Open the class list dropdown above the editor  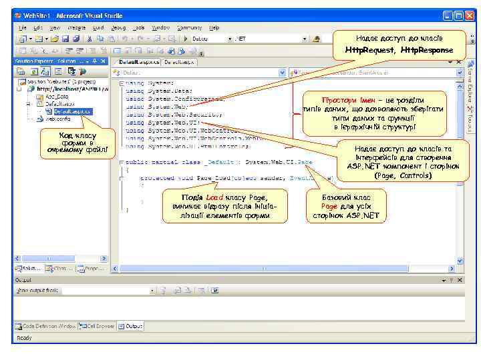(x=282, y=73)
